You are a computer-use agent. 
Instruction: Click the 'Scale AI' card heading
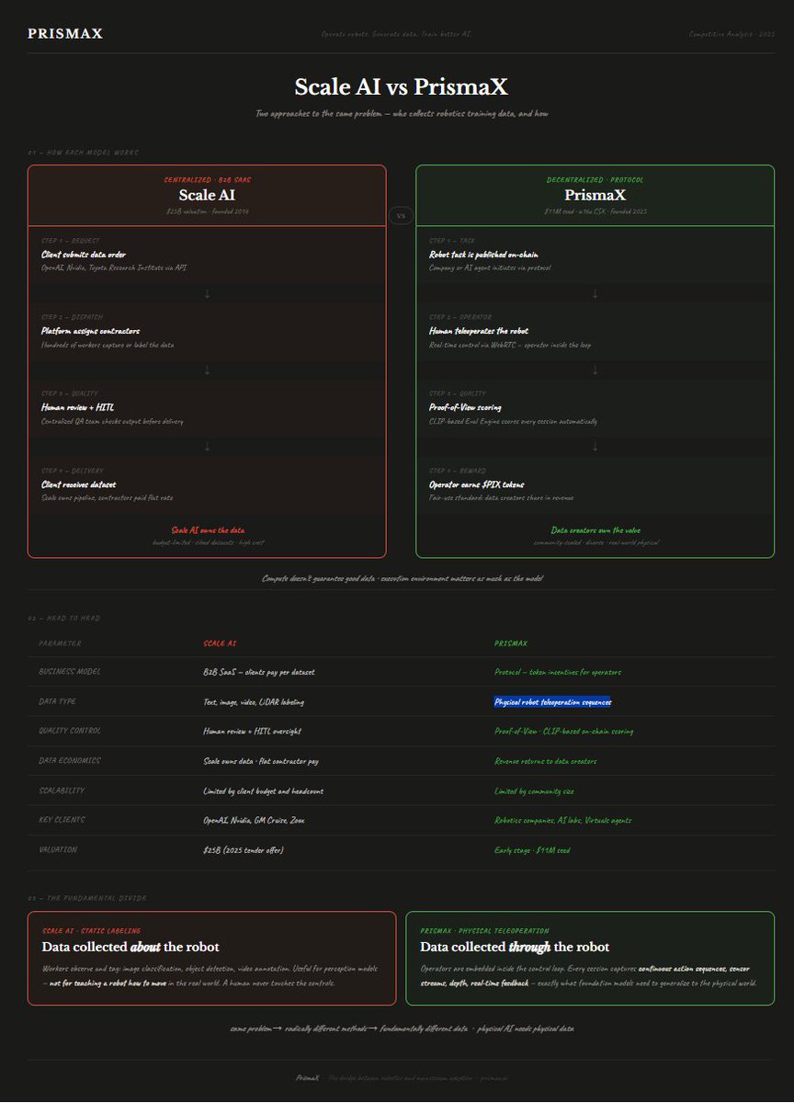pos(207,195)
